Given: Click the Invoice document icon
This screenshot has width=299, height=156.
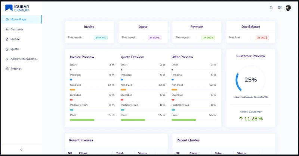Looking at the screenshot, I should 7,39.
